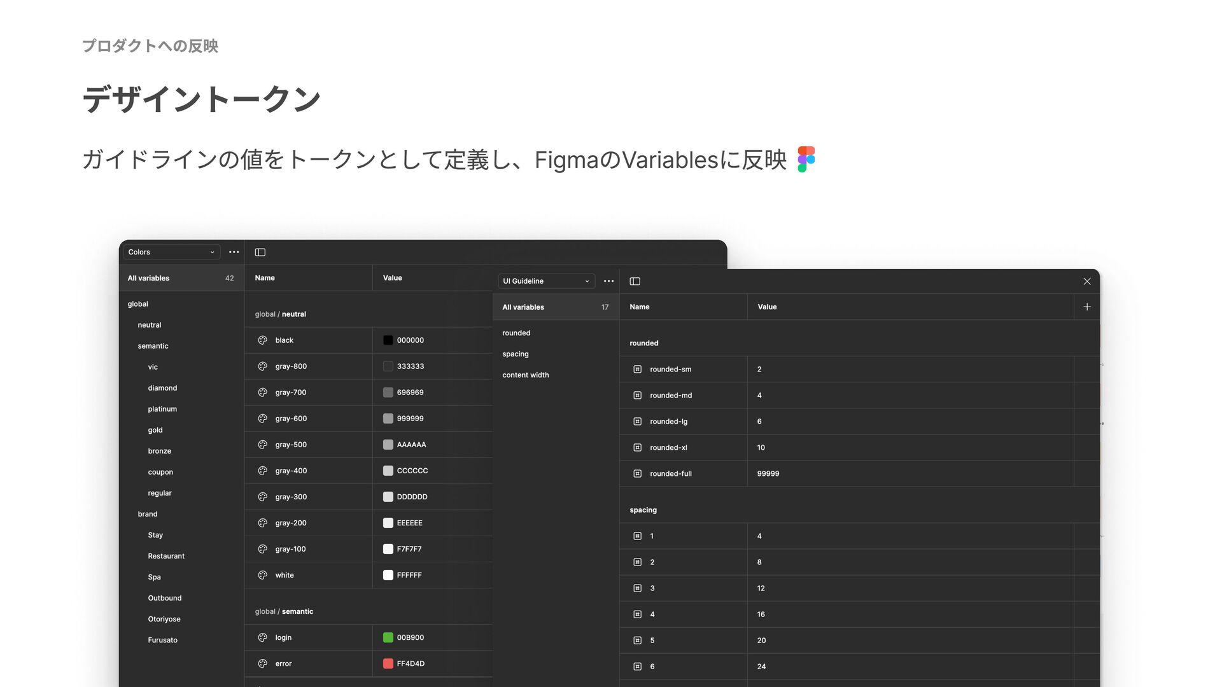Select the Restaurant group under brand
This screenshot has height=687, width=1222.
(x=166, y=556)
